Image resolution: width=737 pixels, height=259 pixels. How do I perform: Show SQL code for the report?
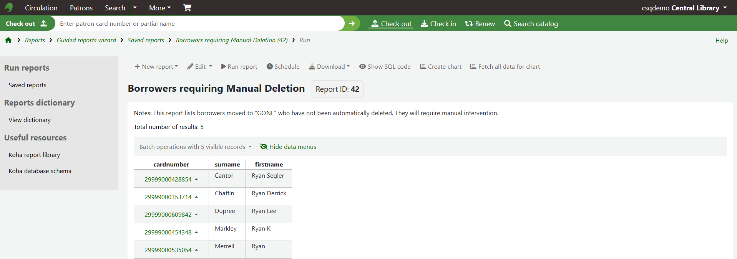385,67
